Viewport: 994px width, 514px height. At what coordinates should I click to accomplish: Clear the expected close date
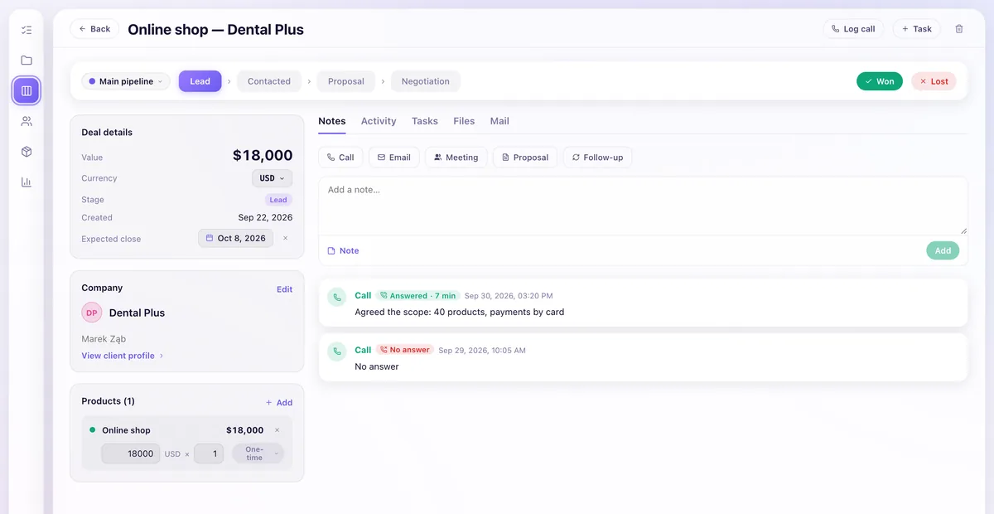[286, 238]
